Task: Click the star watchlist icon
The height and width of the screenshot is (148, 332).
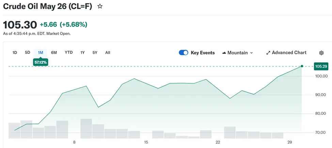Action: pos(100,6)
